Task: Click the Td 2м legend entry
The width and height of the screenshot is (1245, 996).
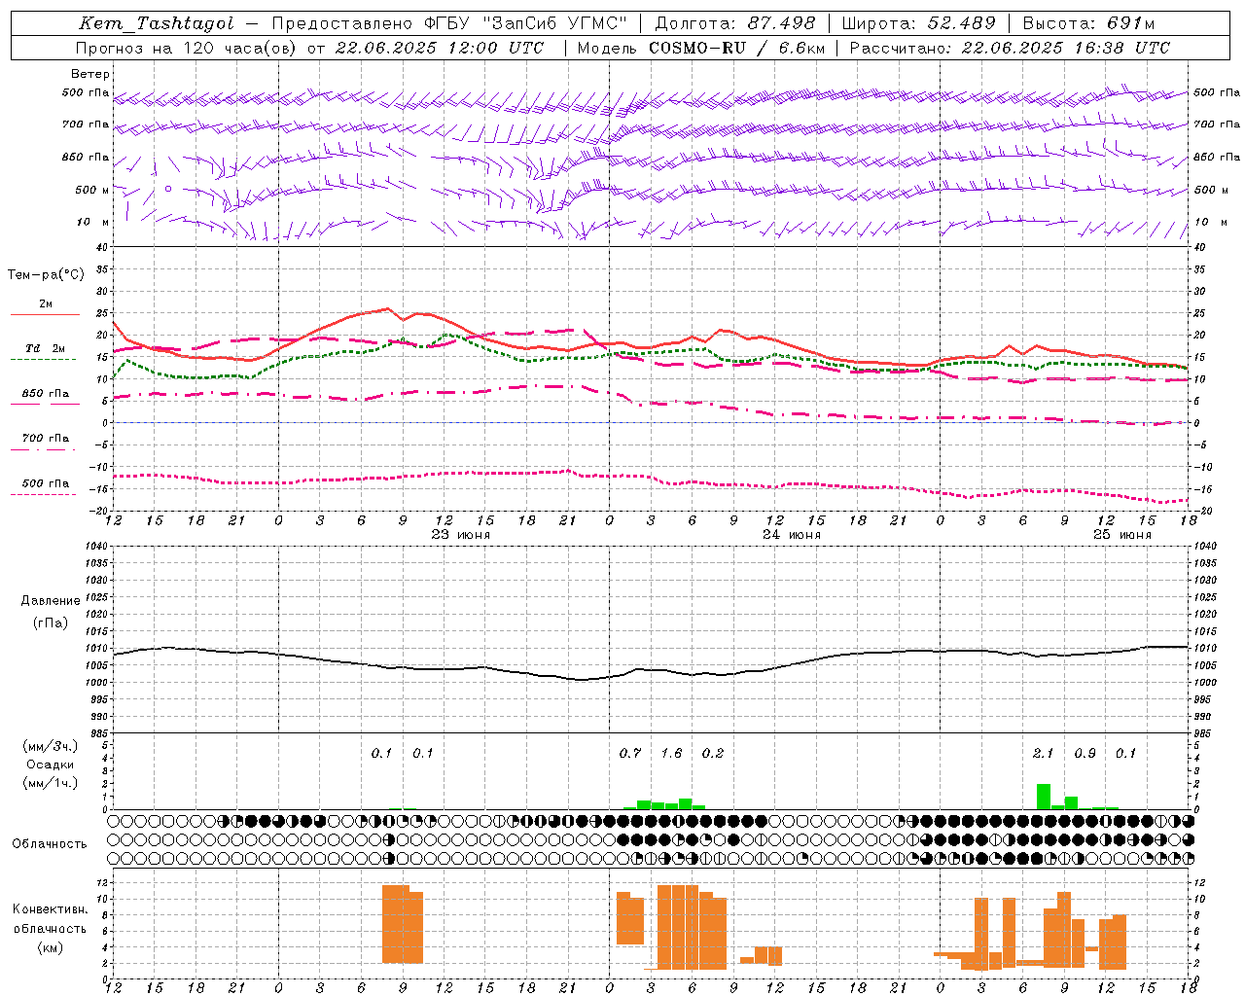Action: (45, 348)
